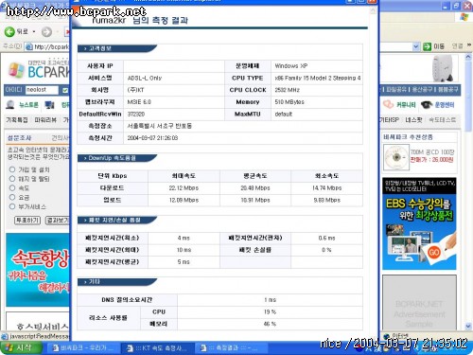473x355 pixels.
Task: Select the 요금 radio option
Action: [12, 197]
